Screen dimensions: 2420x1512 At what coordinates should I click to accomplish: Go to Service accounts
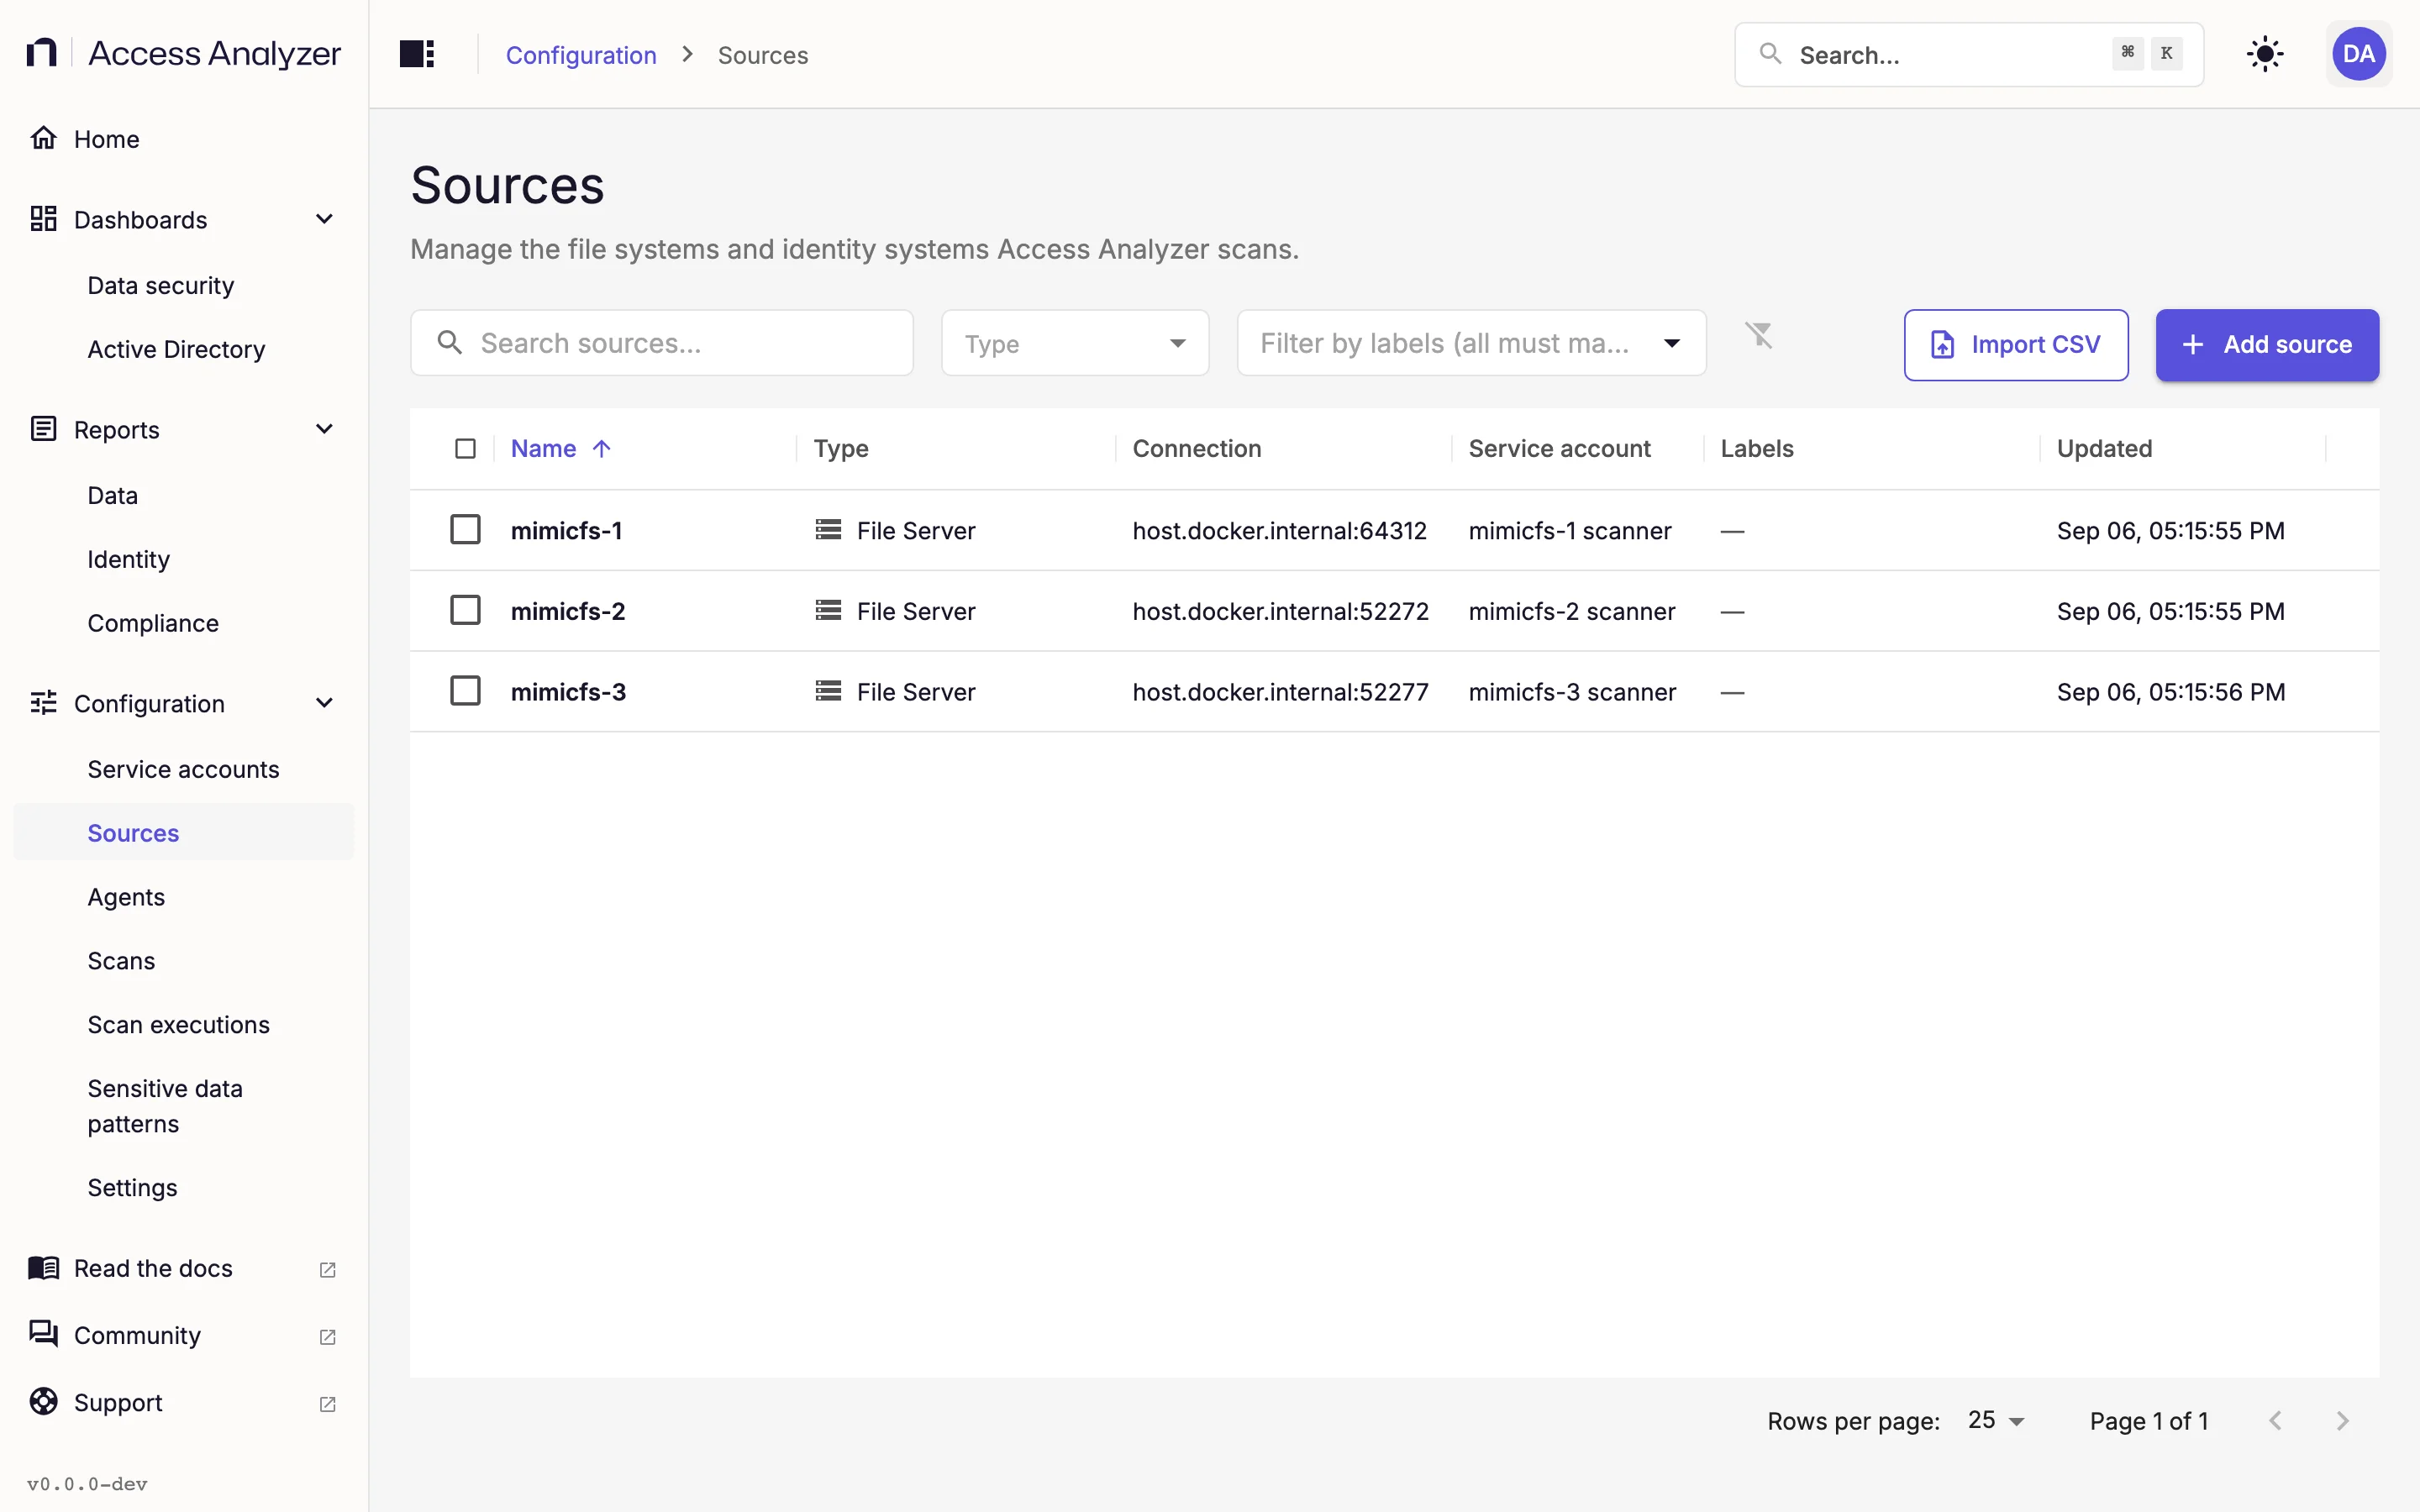coord(183,770)
